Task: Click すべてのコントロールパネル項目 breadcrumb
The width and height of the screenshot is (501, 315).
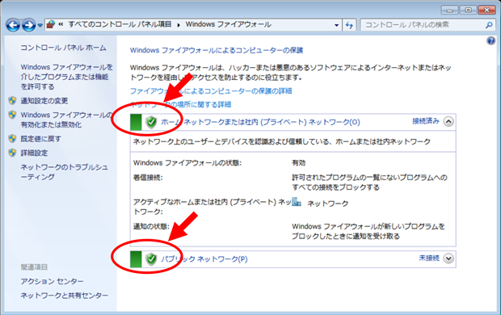Action: point(120,24)
